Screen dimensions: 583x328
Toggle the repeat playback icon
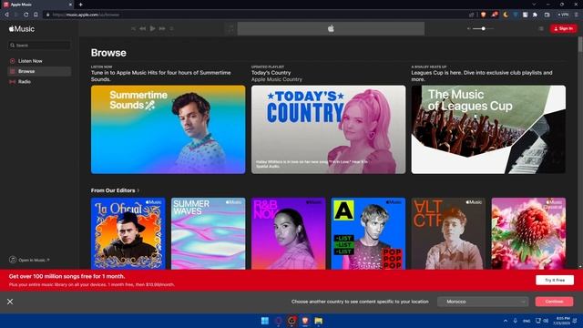tap(171, 28)
